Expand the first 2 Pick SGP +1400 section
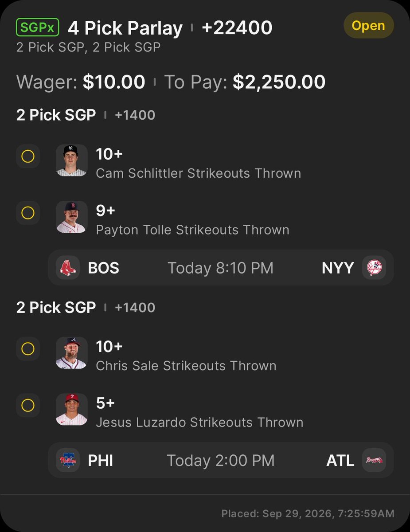Image resolution: width=410 pixels, height=532 pixels. [86, 115]
